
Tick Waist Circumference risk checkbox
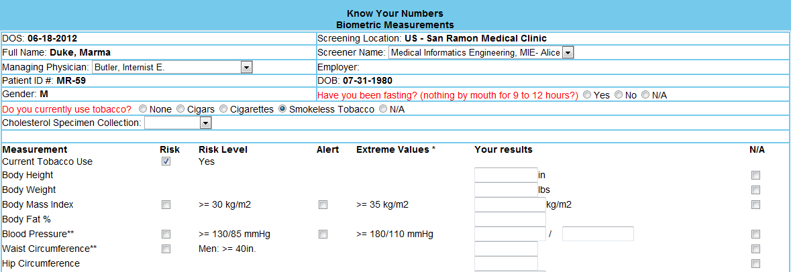pyautogui.click(x=166, y=249)
